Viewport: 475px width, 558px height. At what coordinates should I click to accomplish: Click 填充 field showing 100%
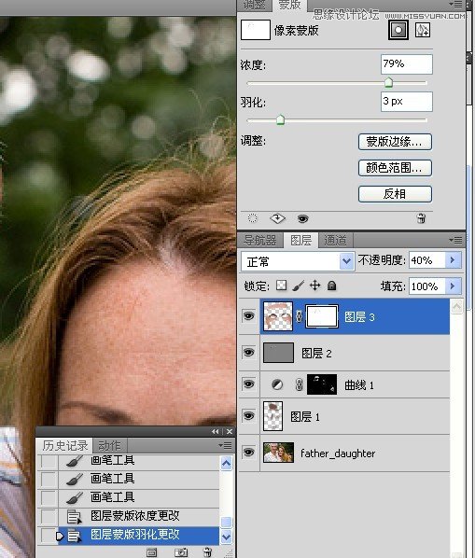tap(427, 286)
